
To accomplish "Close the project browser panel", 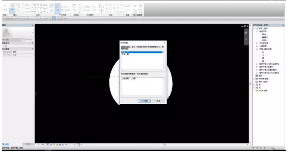I will [283, 25].
